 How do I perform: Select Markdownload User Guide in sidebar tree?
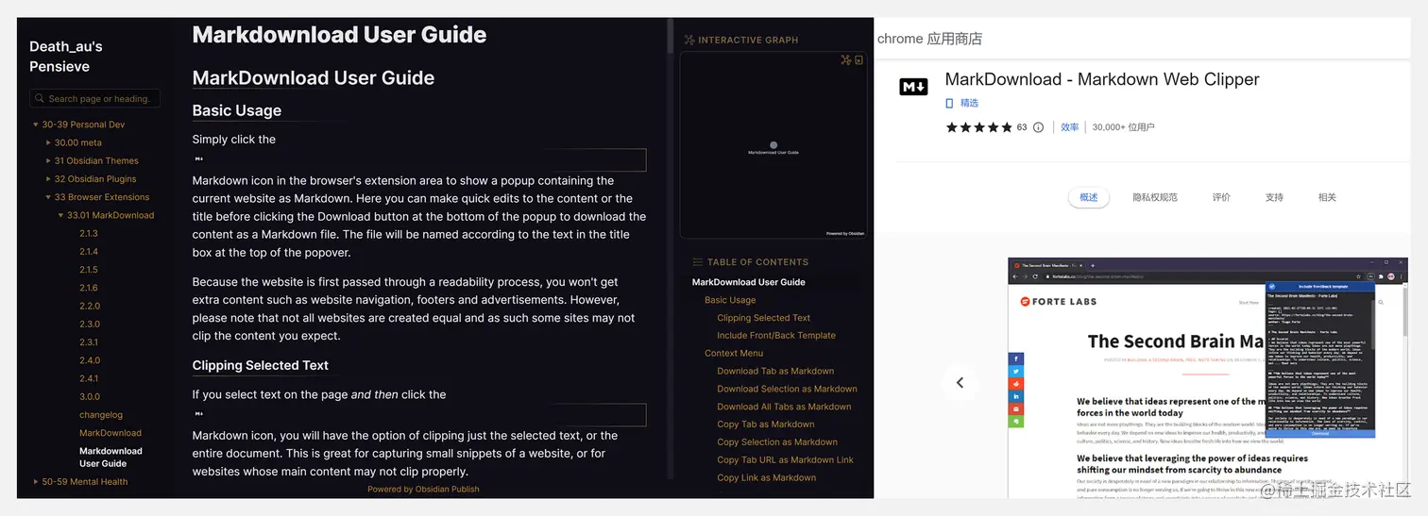110,458
